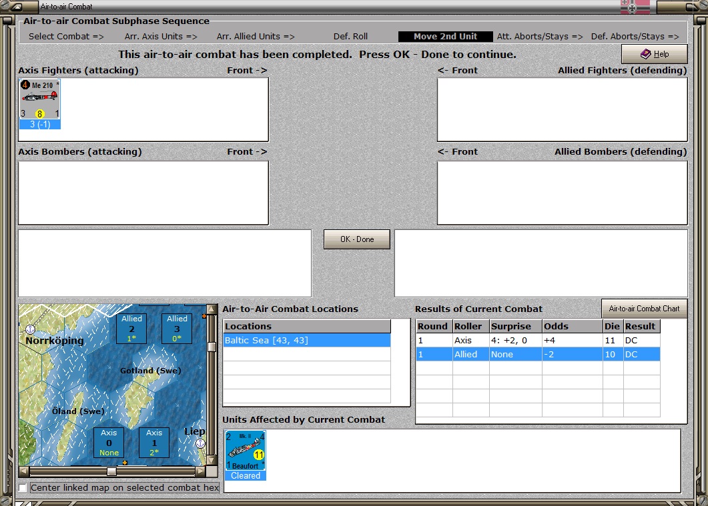Screen dimensions: 708x506
Task: Click the Allied 3 0* box on map
Action: [177, 328]
